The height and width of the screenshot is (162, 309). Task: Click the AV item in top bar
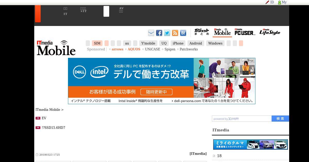coord(121,8)
